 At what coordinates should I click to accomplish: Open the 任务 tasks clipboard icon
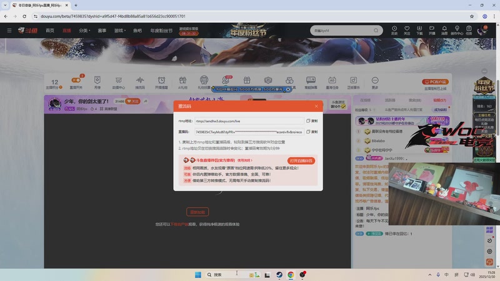(469, 30)
